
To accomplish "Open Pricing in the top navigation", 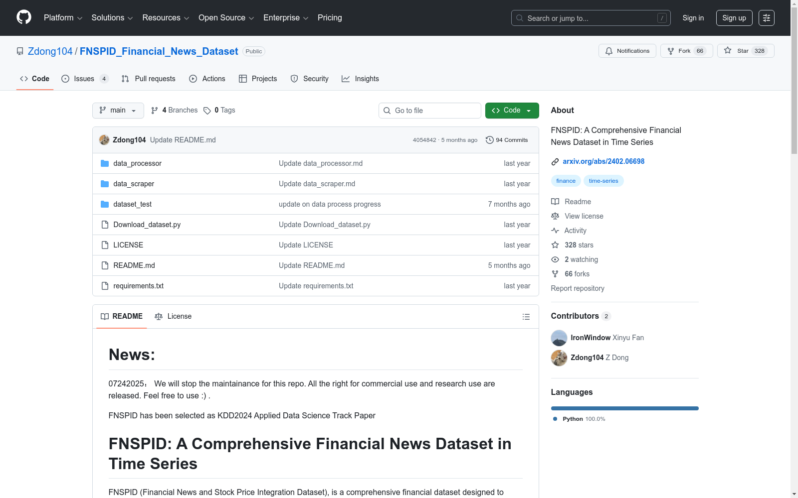I will (x=330, y=18).
